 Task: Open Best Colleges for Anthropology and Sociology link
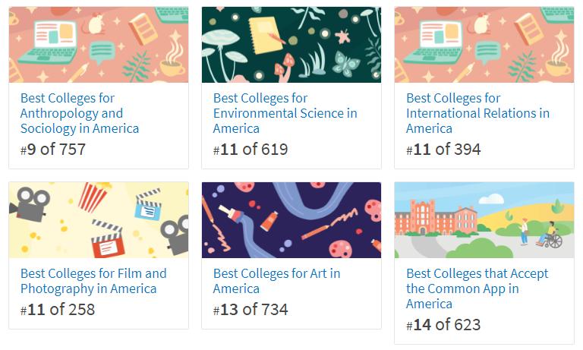80,113
